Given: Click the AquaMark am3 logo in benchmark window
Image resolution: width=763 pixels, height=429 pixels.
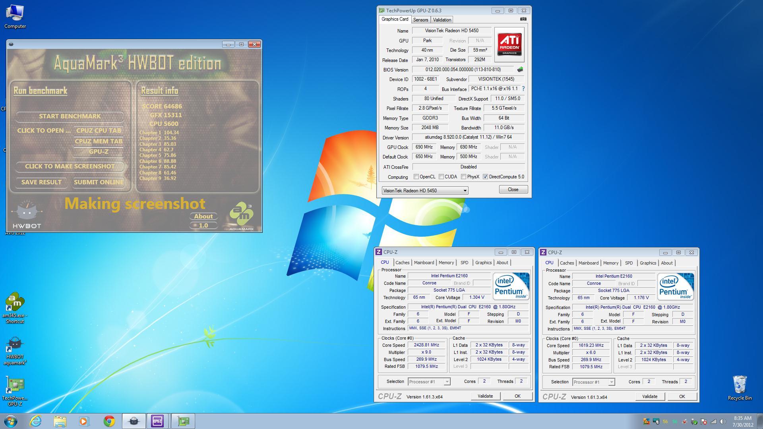Looking at the screenshot, I should [241, 216].
